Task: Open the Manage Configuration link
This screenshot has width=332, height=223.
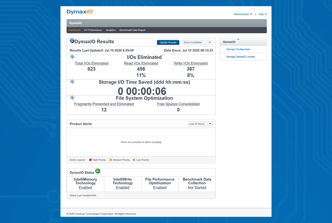Action: pos(238,49)
